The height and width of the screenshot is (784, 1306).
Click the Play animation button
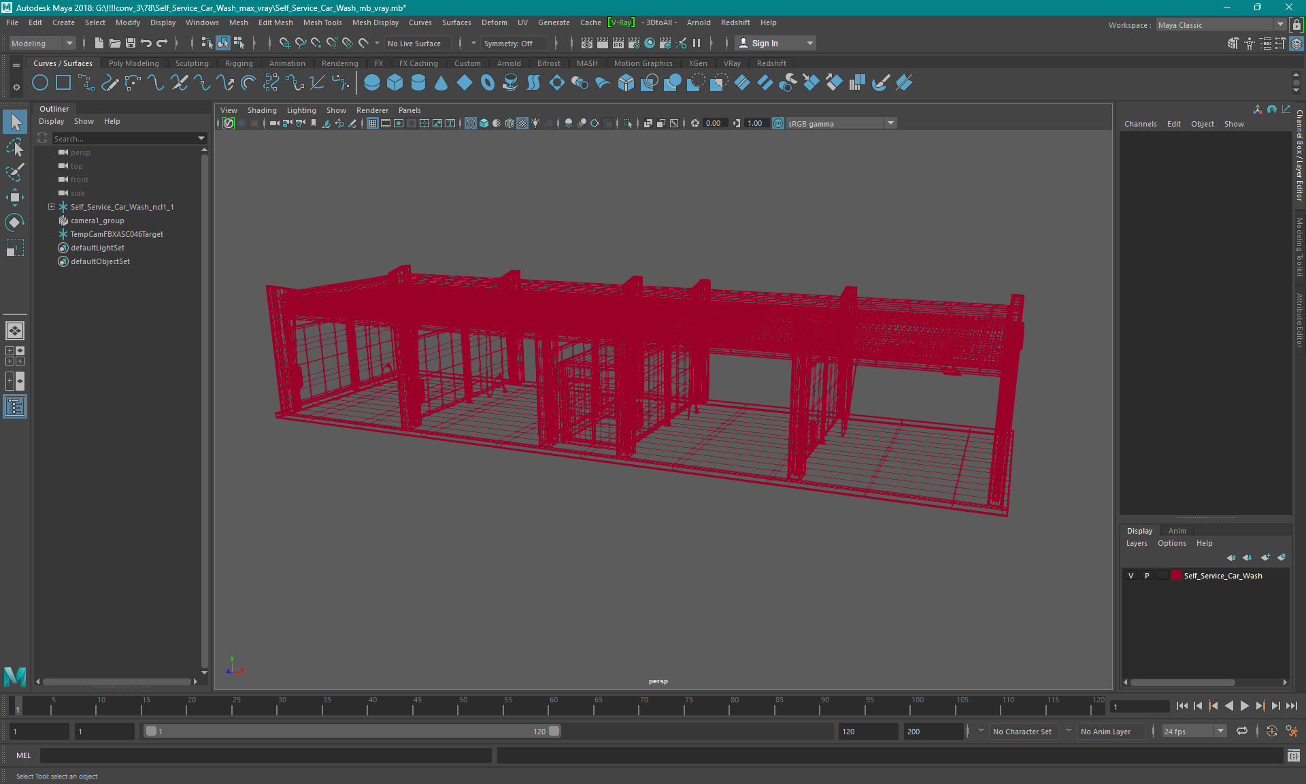click(1248, 706)
